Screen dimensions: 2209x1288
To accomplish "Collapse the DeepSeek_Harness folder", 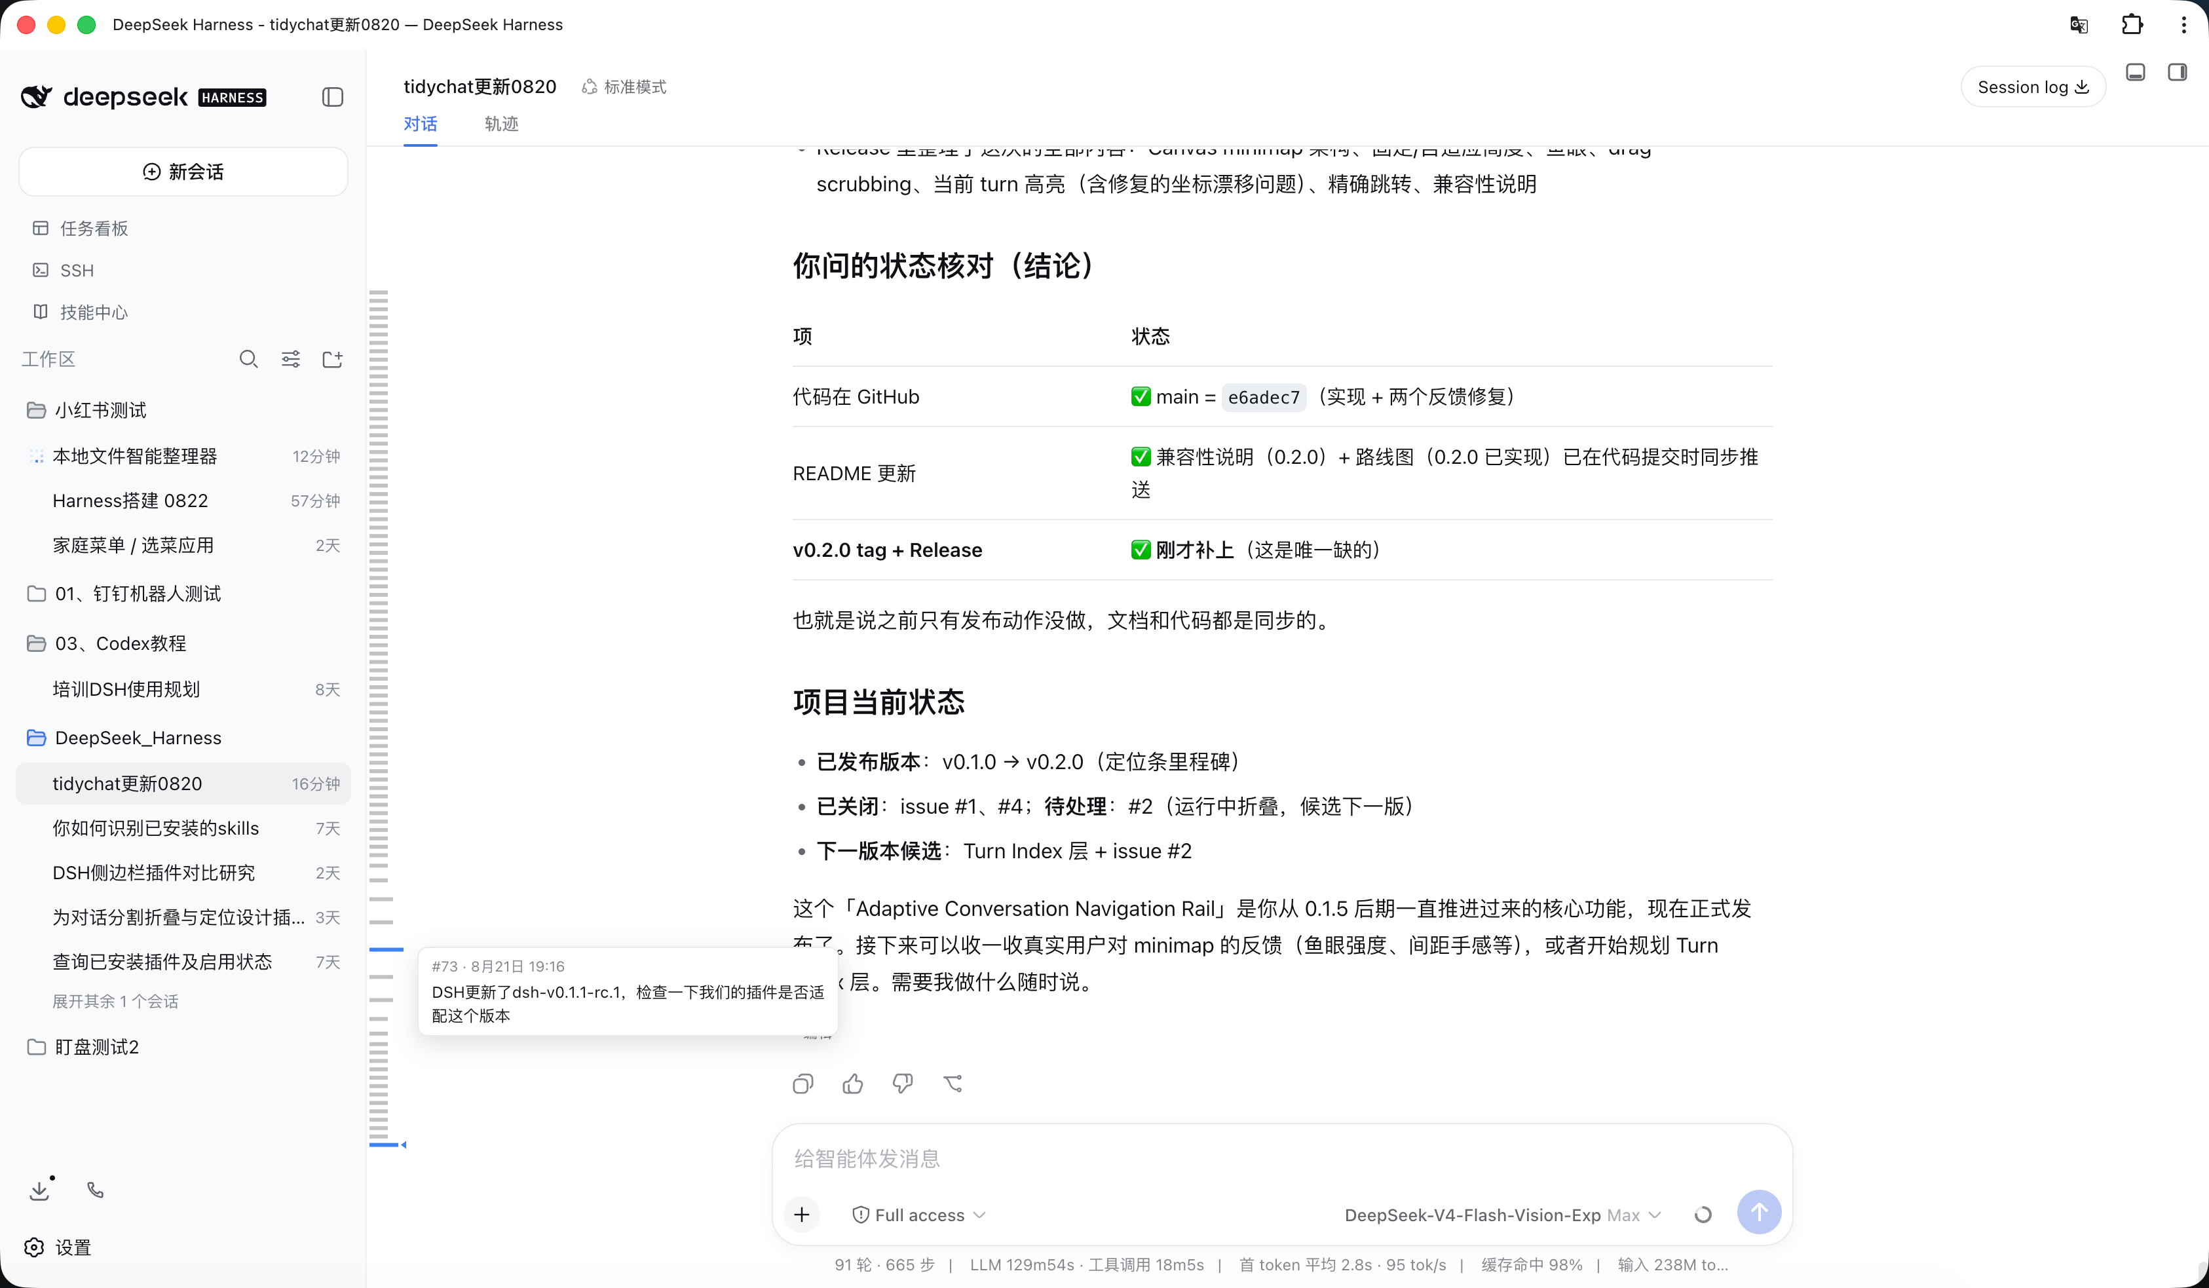I will pos(183,738).
